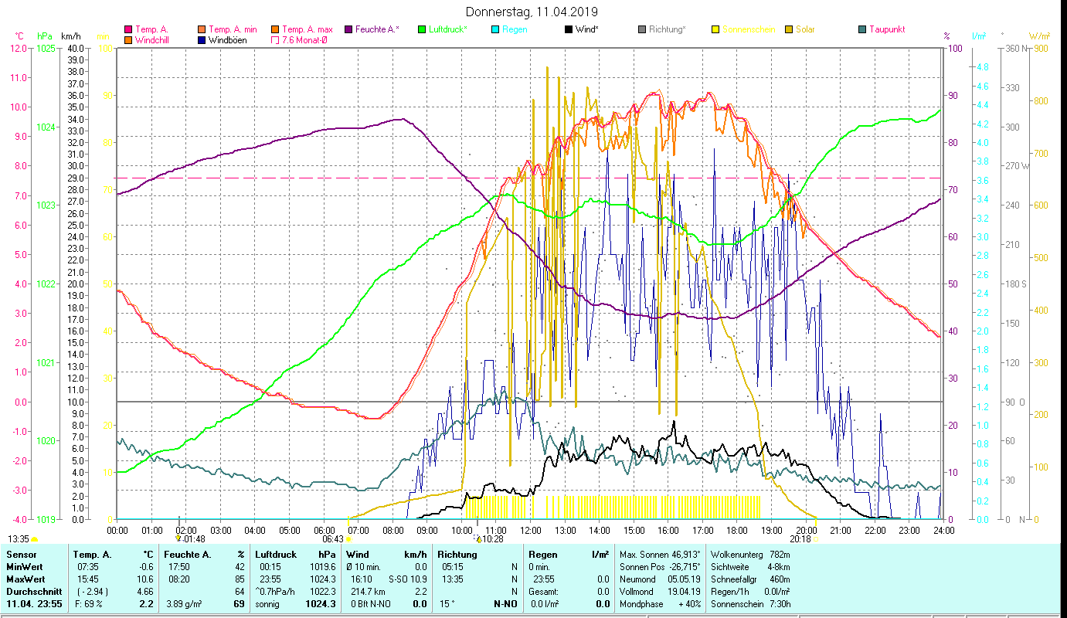Click the hPa axis unit label at top left
The width and height of the screenshot is (1067, 618).
pos(45,36)
